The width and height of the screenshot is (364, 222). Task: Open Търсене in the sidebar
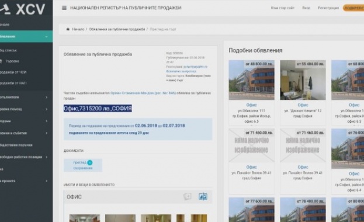pos(12,61)
